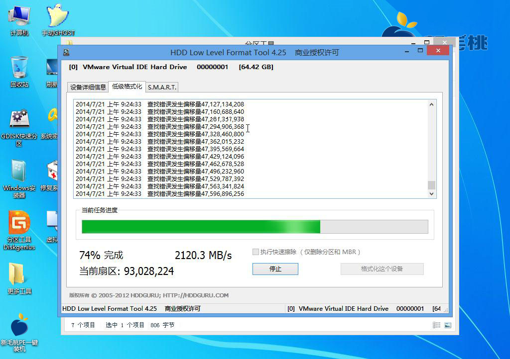Click status bar text HDD Low Level Format Tool 4.25
Image resolution: width=510 pixels, height=359 pixels.
click(x=109, y=309)
